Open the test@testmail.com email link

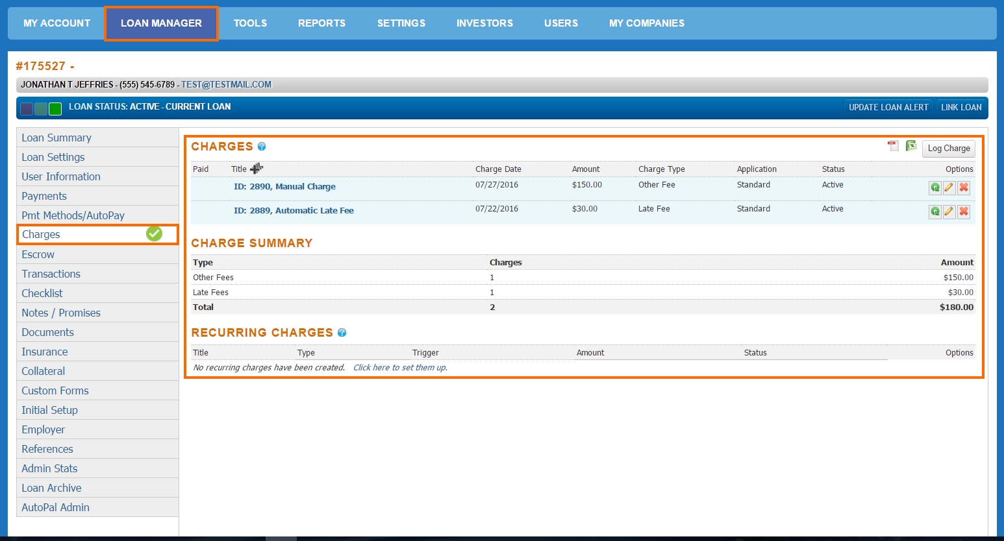[226, 84]
